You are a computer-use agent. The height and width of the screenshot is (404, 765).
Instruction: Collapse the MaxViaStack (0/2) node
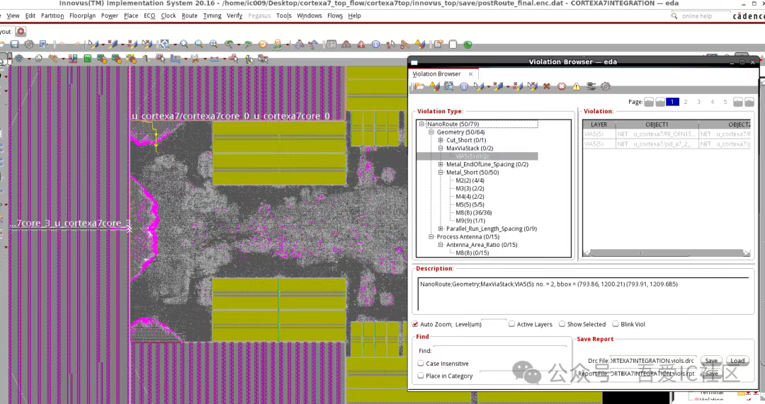pos(441,148)
